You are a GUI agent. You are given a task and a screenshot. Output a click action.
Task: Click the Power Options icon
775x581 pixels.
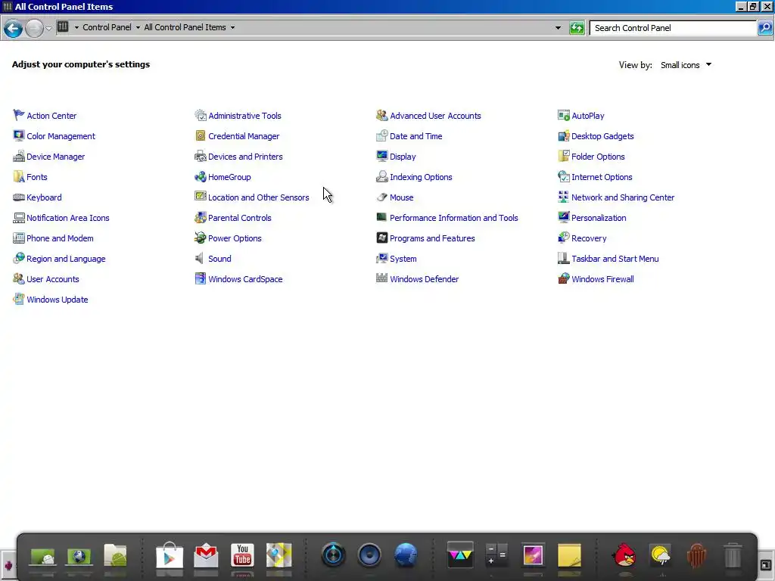coord(200,238)
